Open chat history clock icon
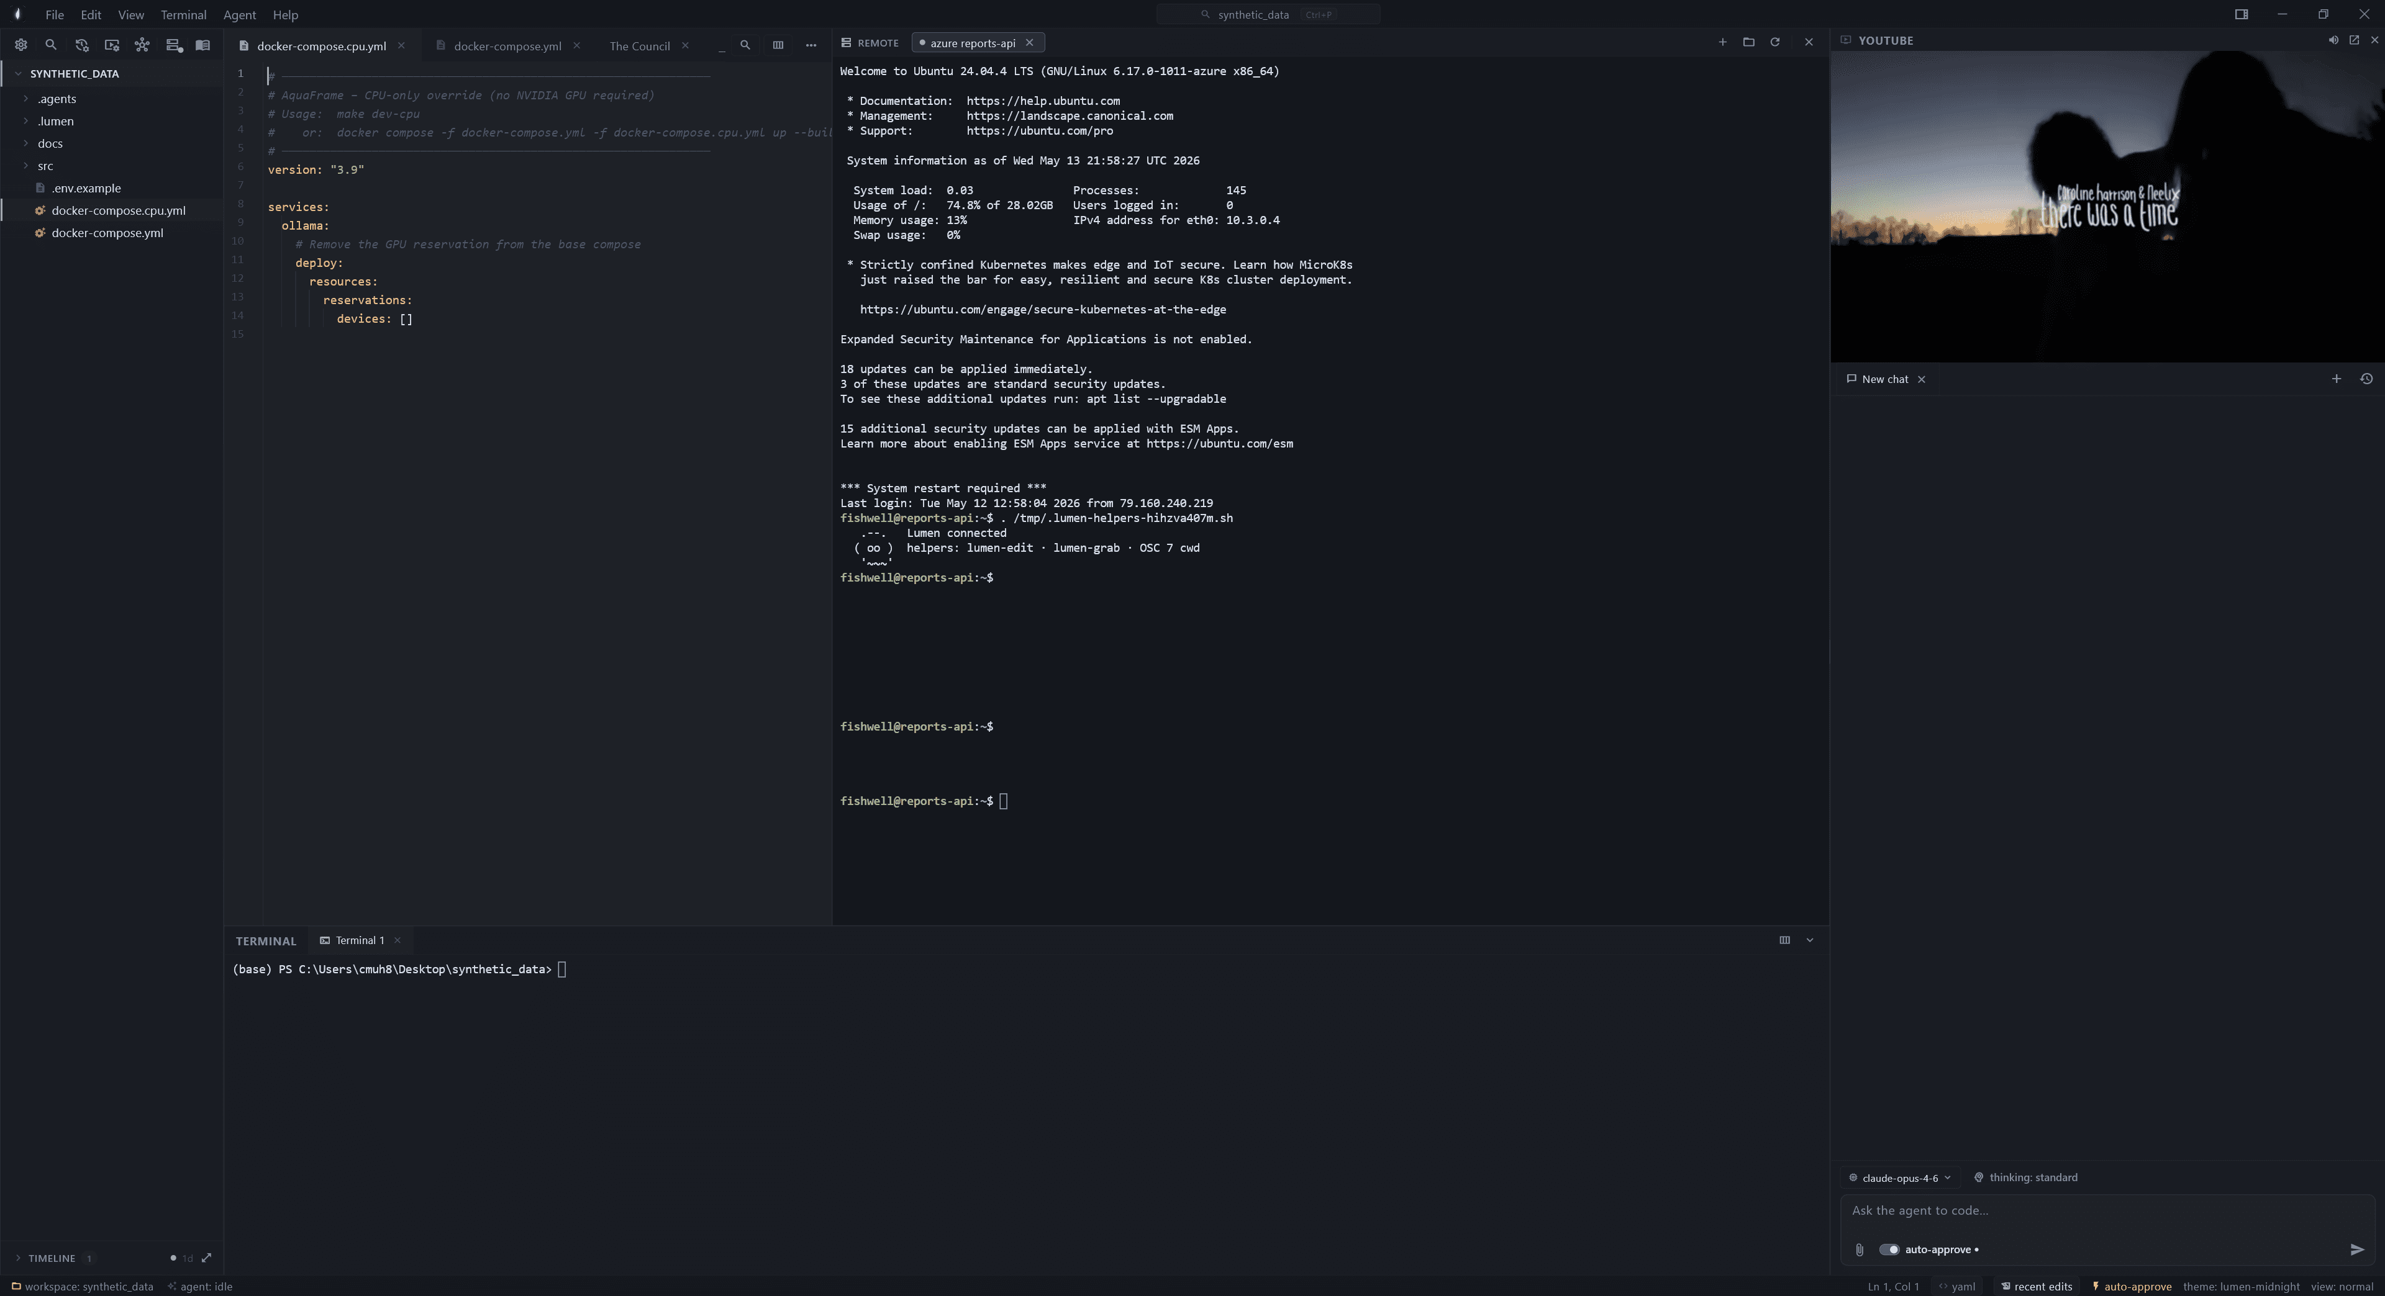2385x1296 pixels. tap(2366, 379)
